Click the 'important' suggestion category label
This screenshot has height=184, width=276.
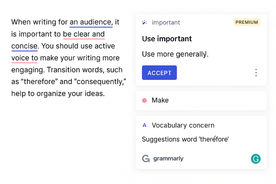[x=166, y=22]
